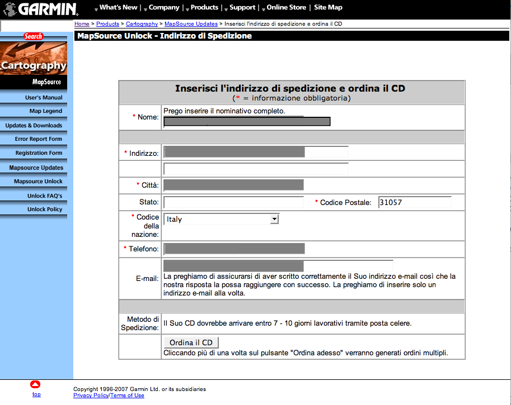Click the red top arrow icon
The image size is (511, 405).
(x=35, y=384)
